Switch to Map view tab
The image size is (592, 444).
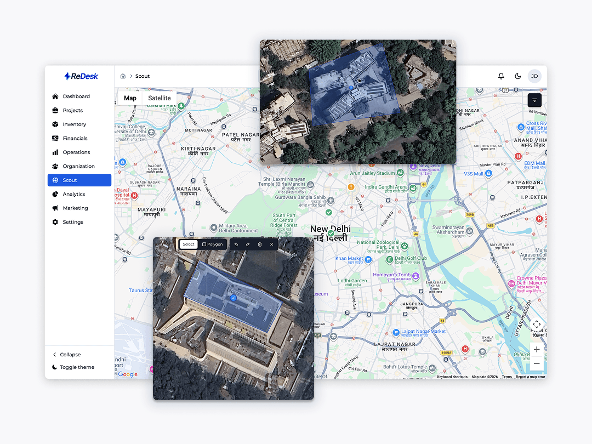click(130, 98)
